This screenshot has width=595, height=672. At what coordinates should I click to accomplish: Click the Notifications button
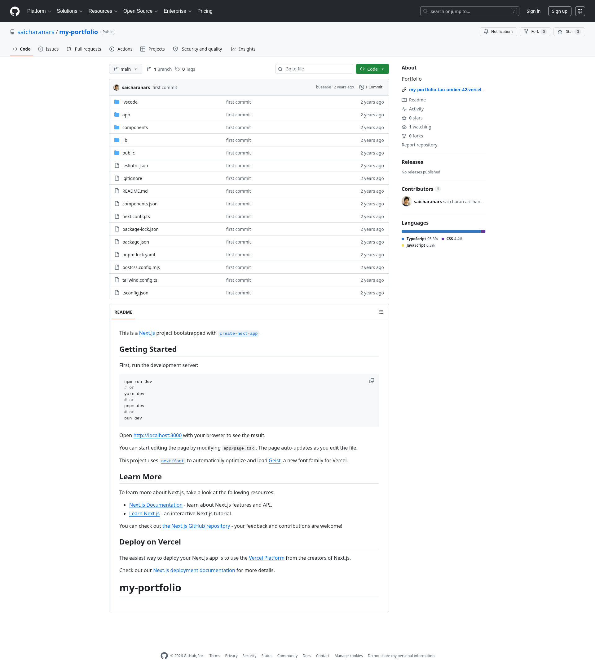coord(498,32)
